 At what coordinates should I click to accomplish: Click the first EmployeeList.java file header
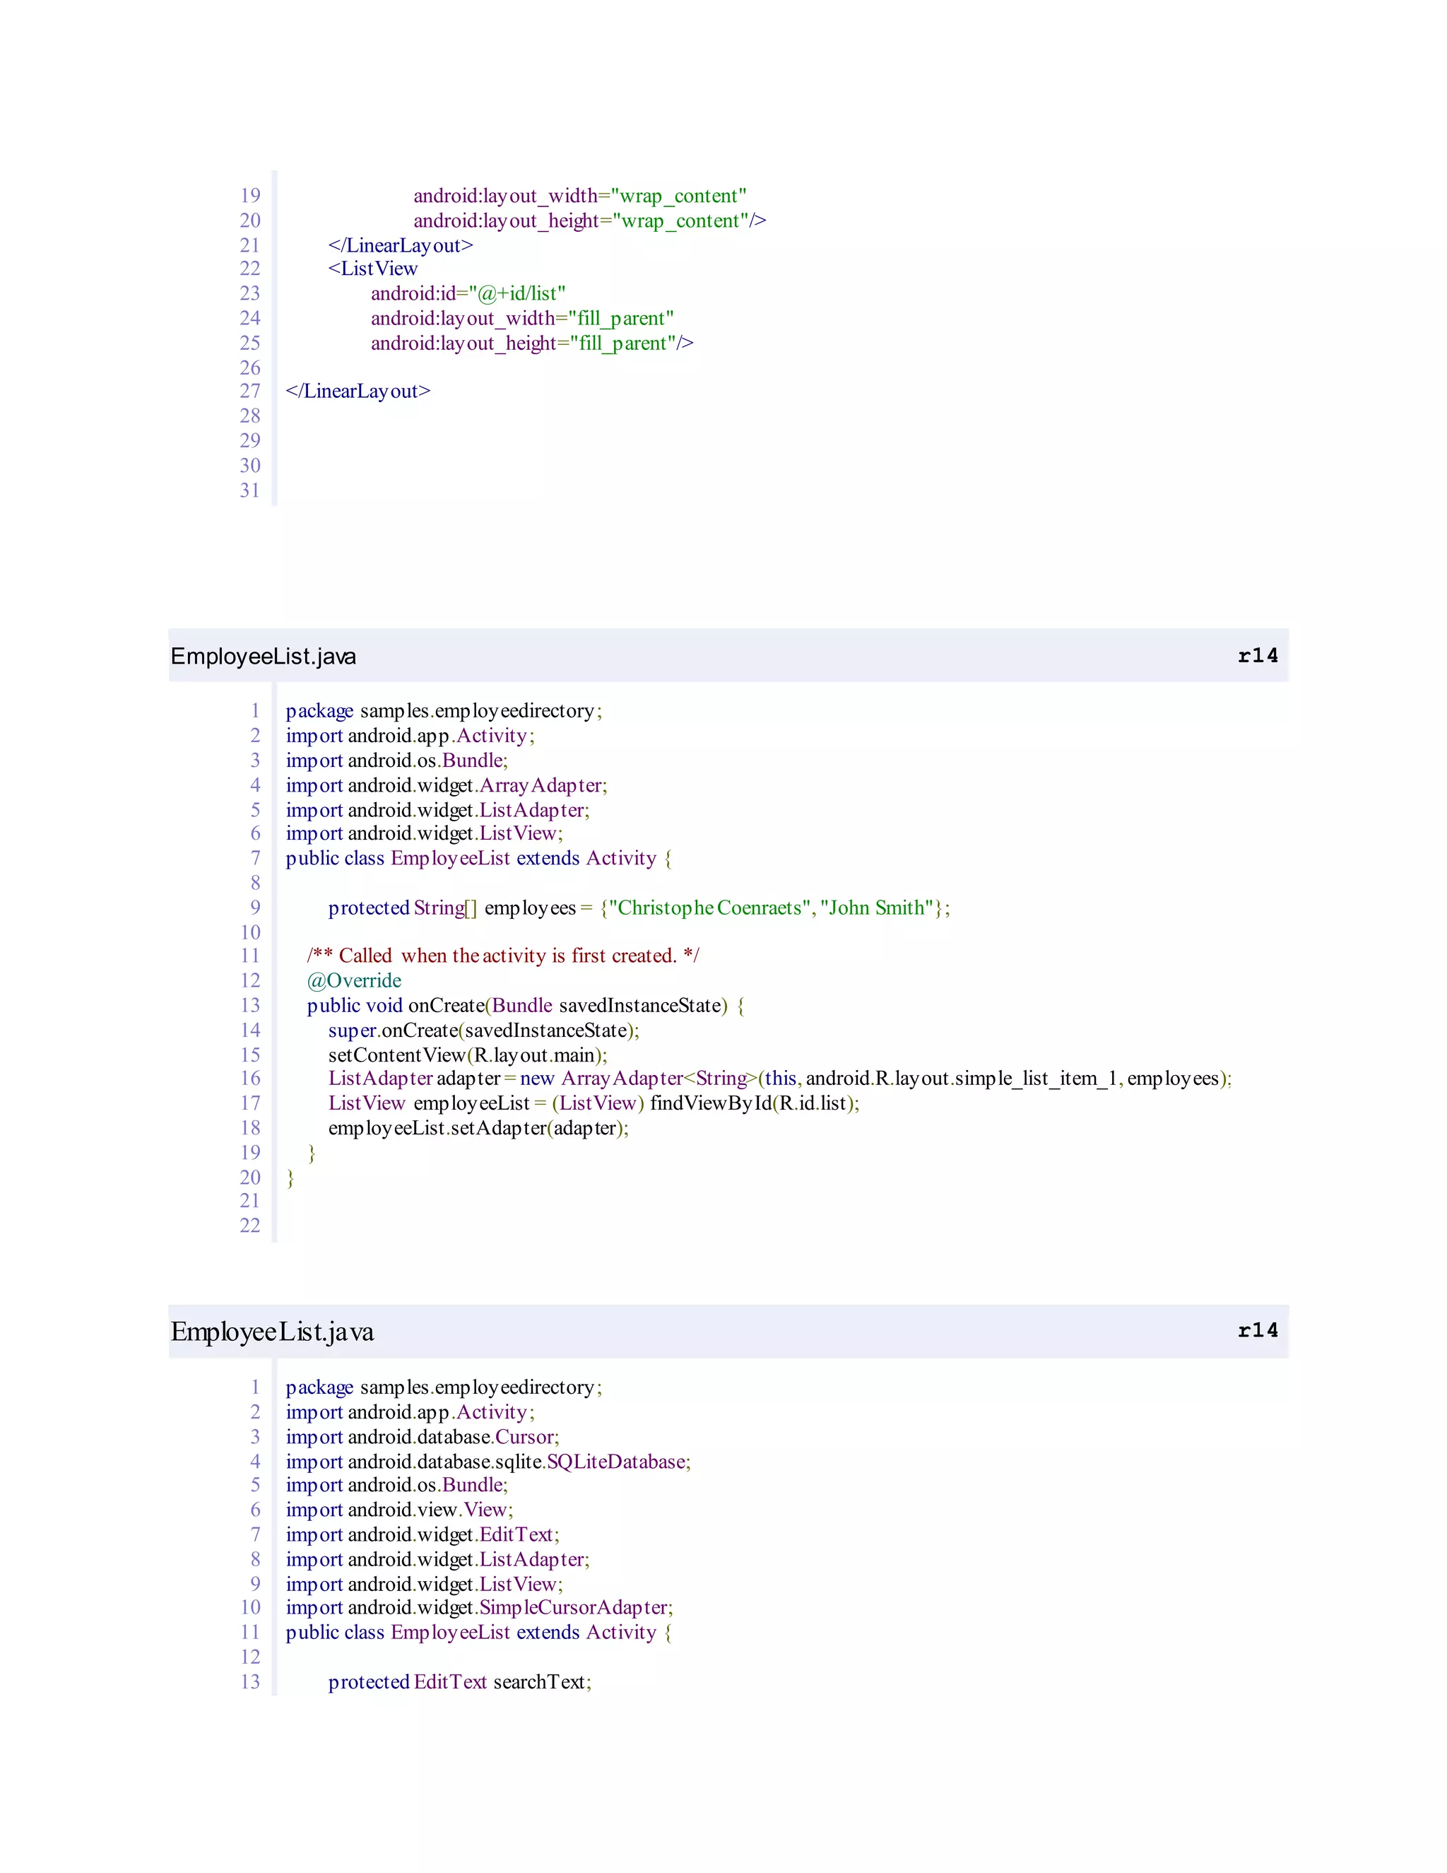[x=263, y=656]
